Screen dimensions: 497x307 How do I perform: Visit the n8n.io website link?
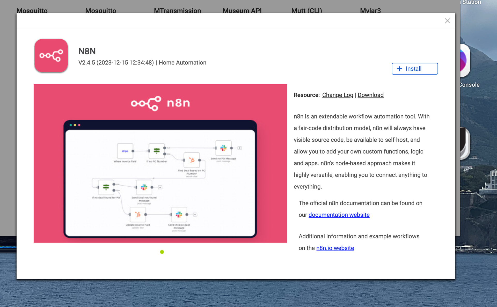[335, 248]
